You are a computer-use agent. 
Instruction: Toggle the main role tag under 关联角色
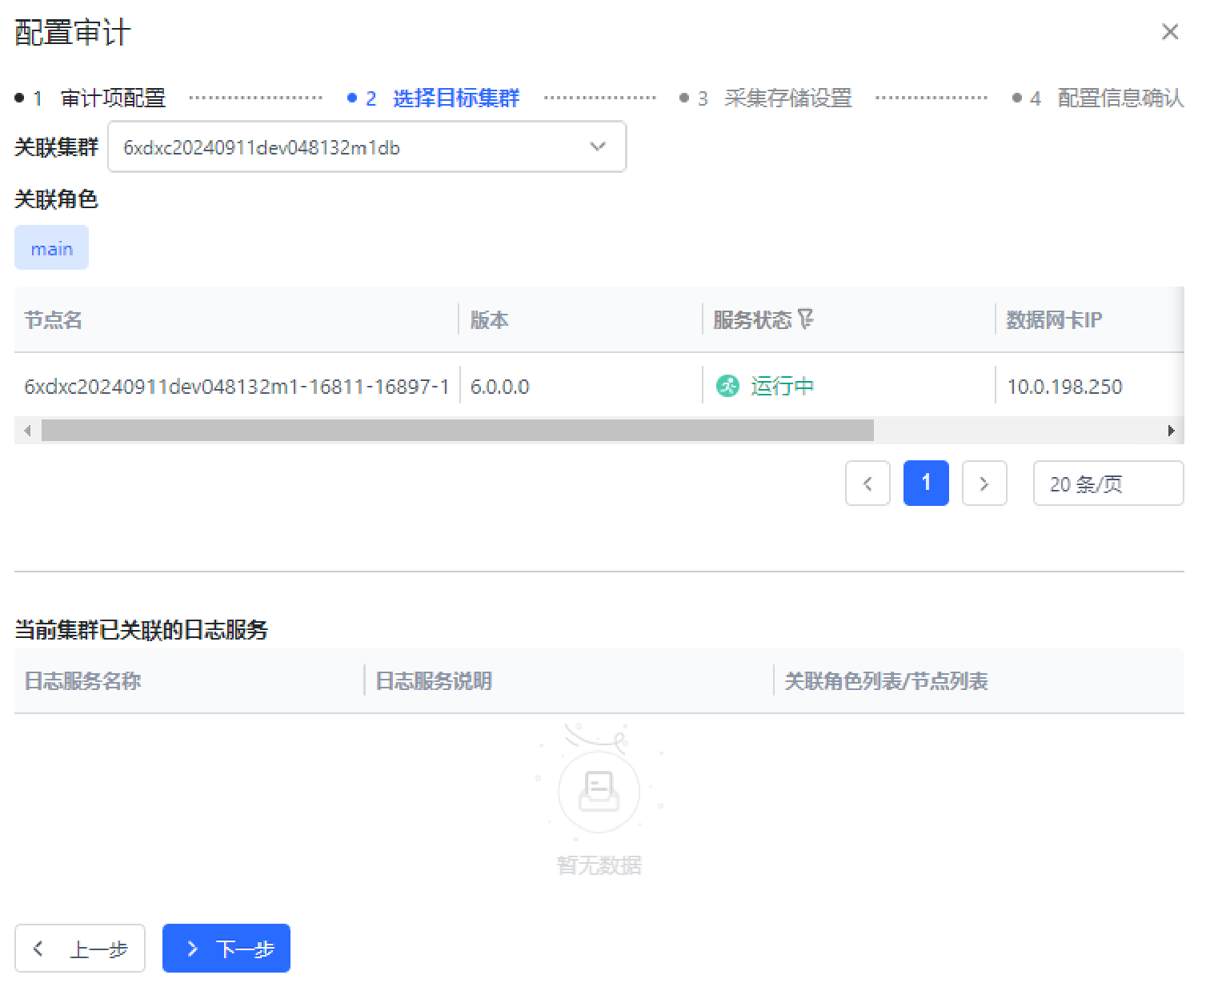[x=51, y=247]
